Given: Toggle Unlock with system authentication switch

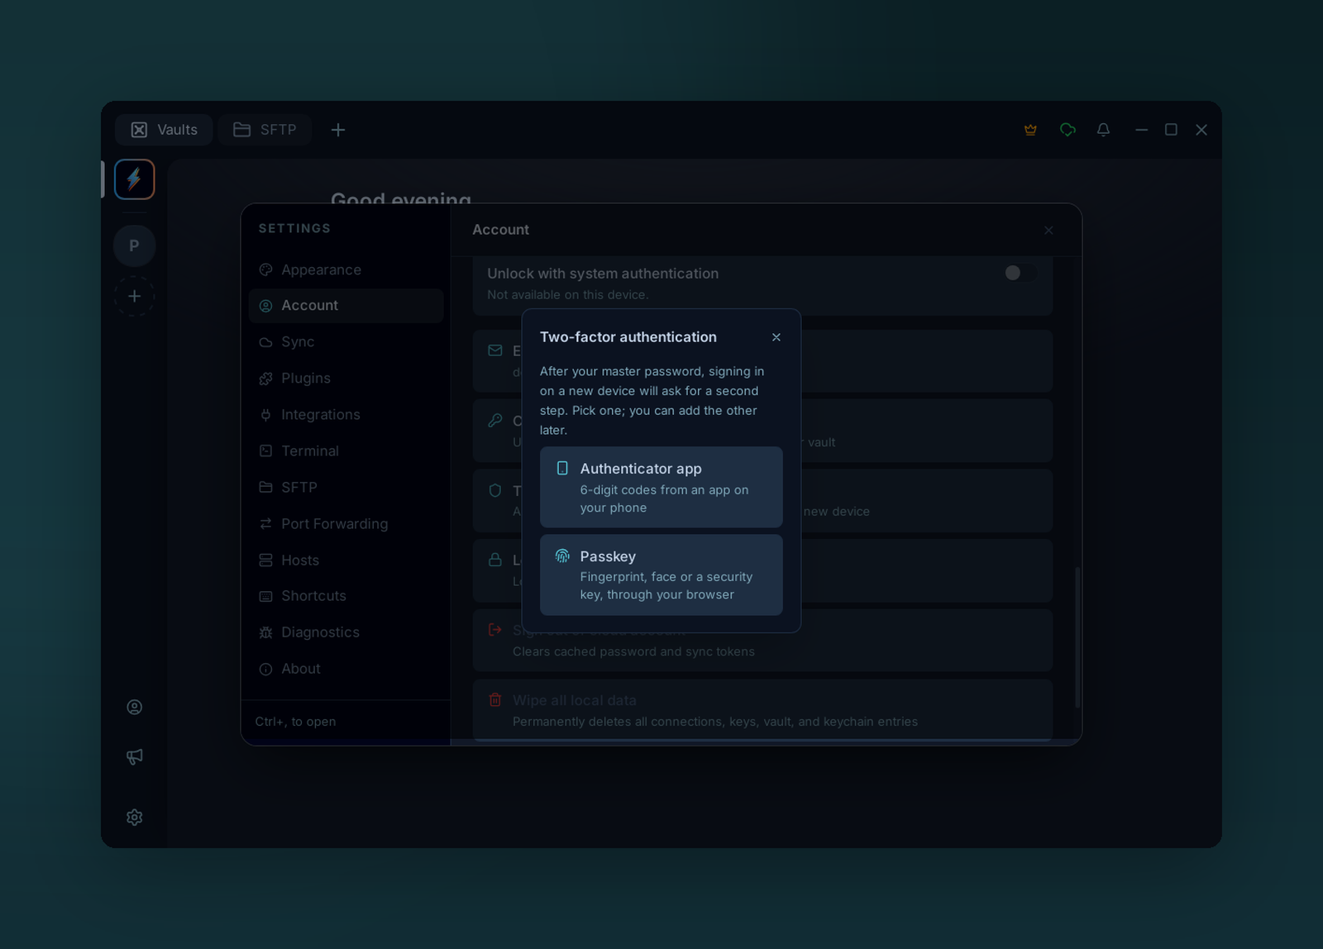Looking at the screenshot, I should point(1020,273).
